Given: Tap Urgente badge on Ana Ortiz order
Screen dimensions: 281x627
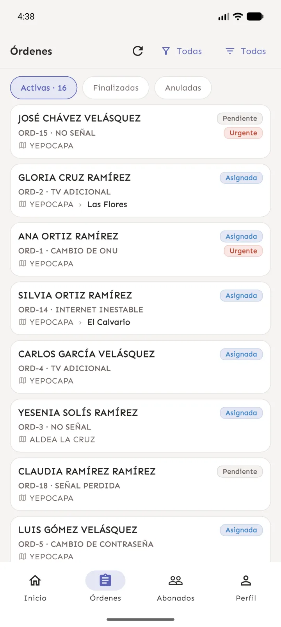Looking at the screenshot, I should (243, 251).
